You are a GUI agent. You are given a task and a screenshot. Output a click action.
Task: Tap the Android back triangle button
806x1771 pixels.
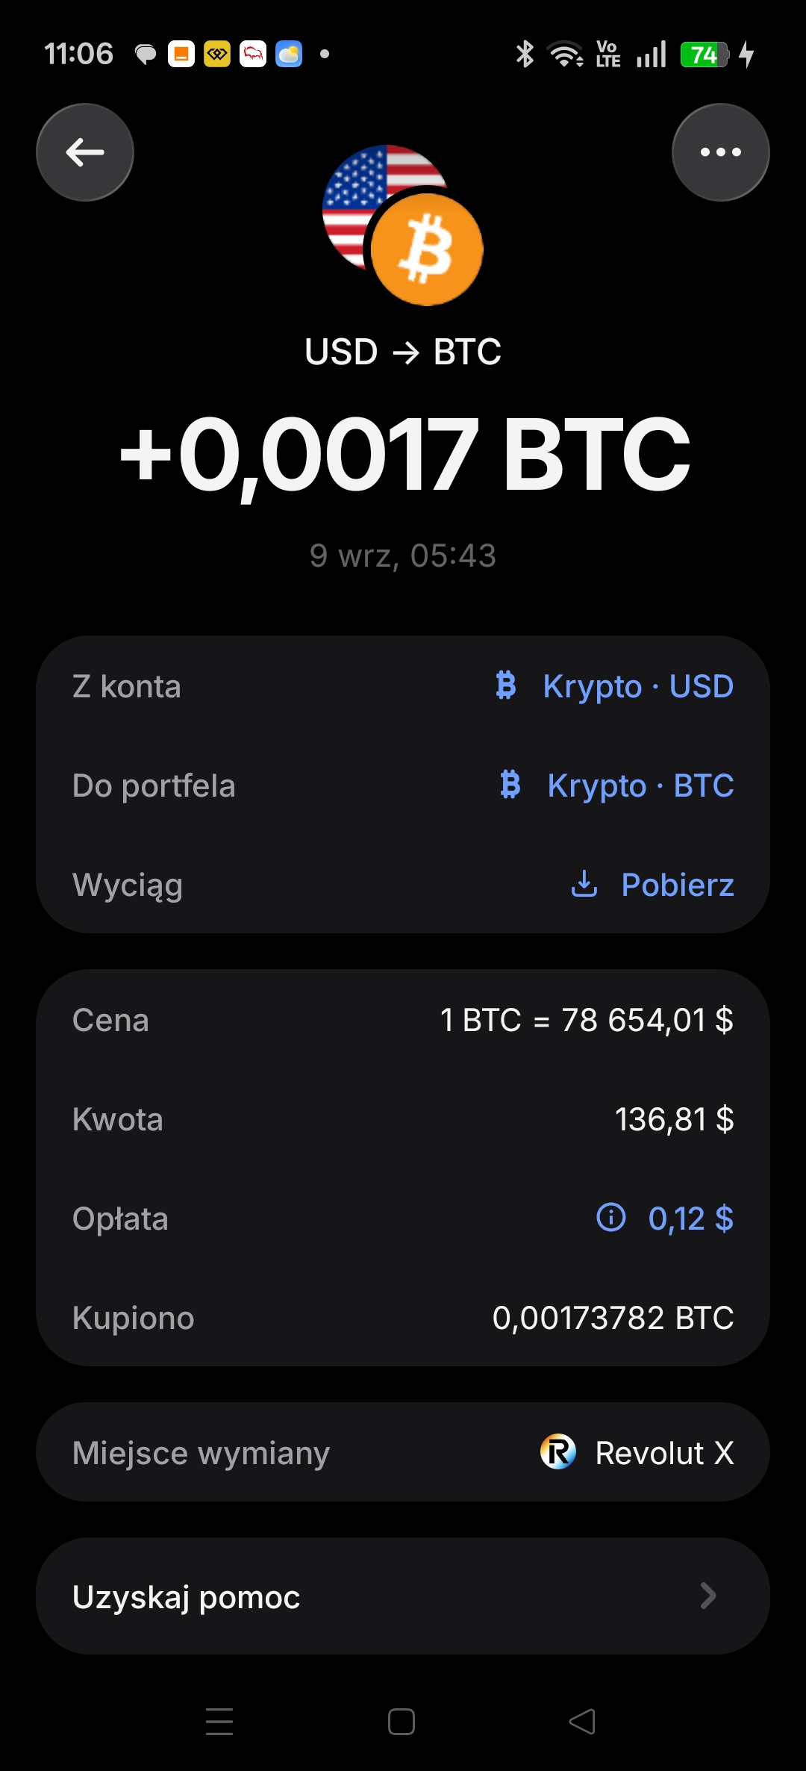582,1722
